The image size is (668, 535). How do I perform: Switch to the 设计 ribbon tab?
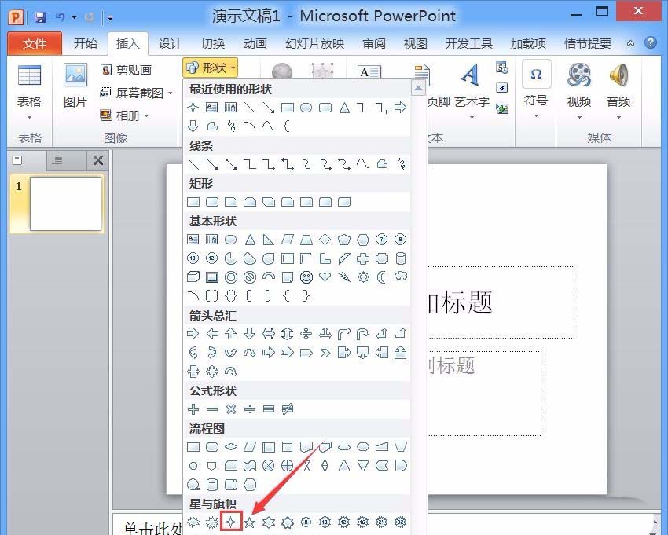pyautogui.click(x=170, y=44)
